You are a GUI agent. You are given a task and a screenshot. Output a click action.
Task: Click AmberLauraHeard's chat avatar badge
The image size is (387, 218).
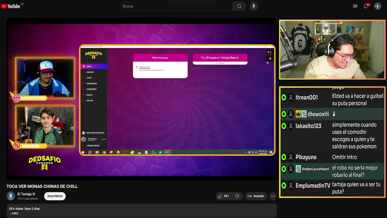click(298, 169)
